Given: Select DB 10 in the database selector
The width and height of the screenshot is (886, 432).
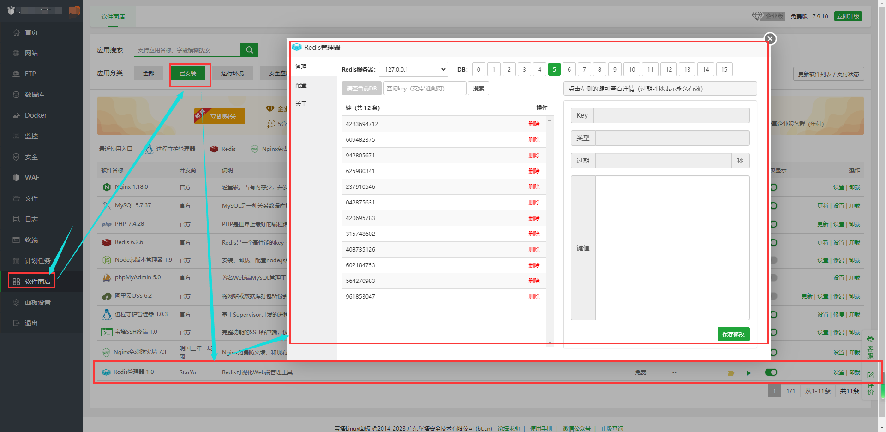Looking at the screenshot, I should pyautogui.click(x=632, y=70).
